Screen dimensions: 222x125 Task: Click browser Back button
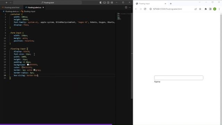[136, 9]
